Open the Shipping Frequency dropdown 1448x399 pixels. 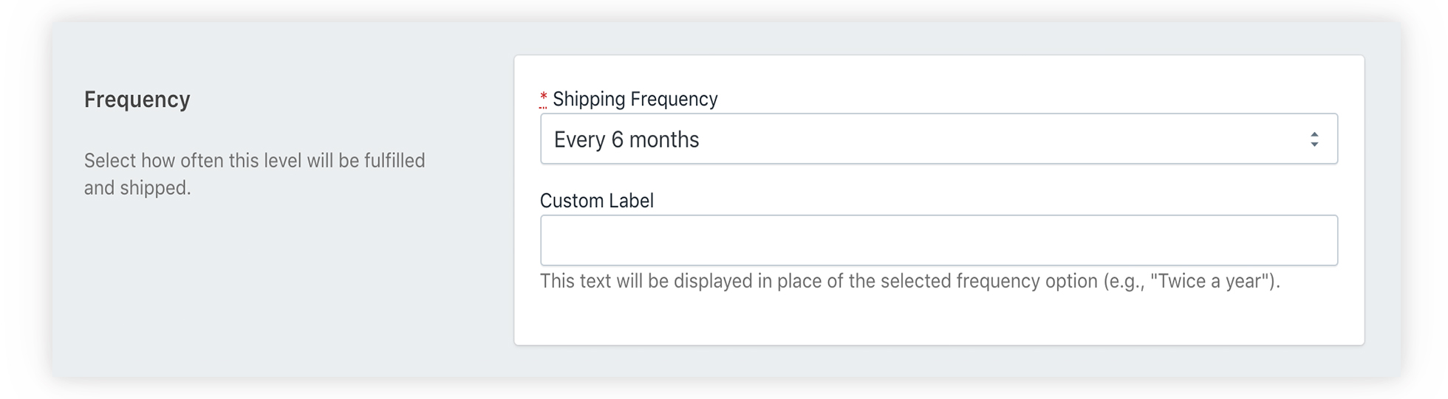coord(938,139)
